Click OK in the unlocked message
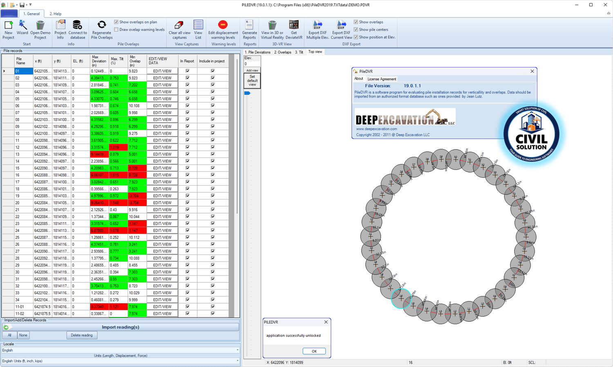Screen dimensions: 613x367 click(x=314, y=351)
